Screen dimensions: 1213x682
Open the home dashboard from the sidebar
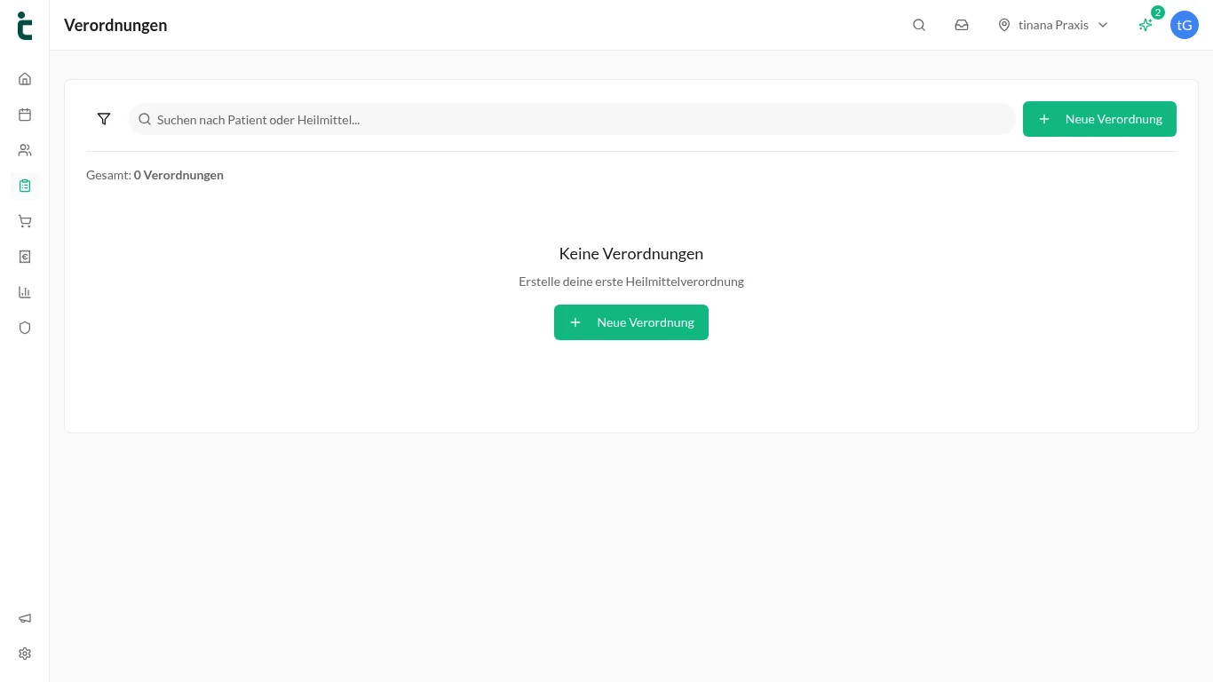coord(25,79)
